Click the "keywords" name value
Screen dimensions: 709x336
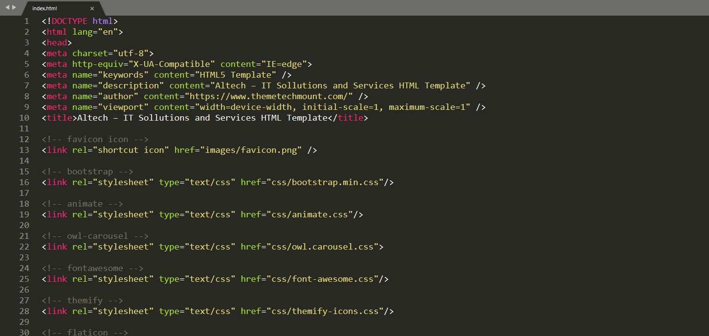(x=123, y=75)
